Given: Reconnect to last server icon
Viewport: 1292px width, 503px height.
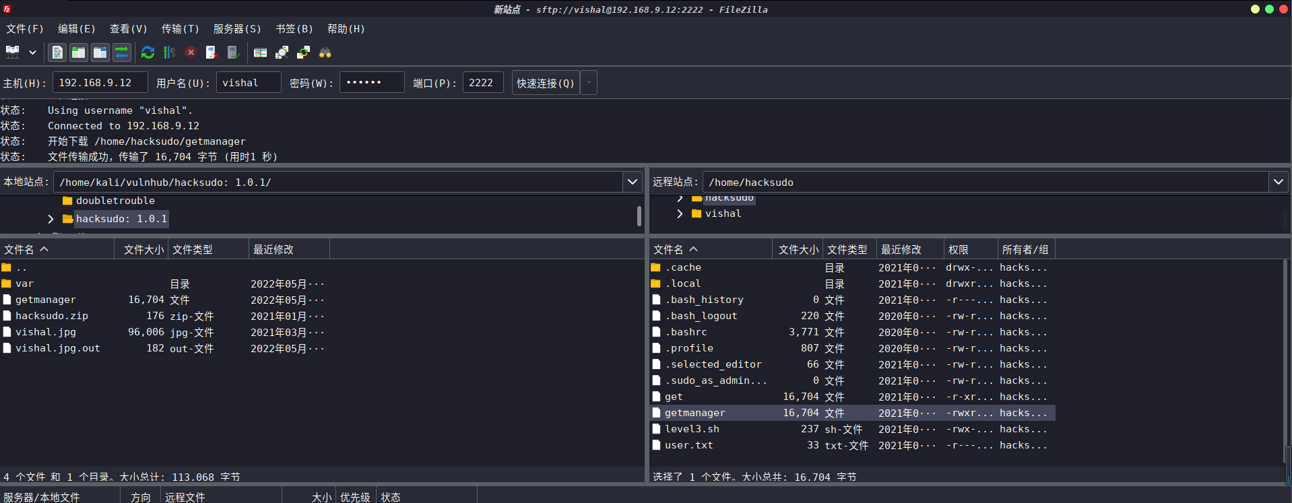Looking at the screenshot, I should (x=234, y=52).
